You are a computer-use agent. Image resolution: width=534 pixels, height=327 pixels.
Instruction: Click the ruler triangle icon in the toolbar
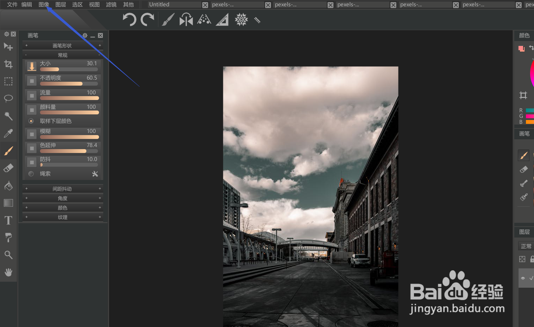coord(222,20)
